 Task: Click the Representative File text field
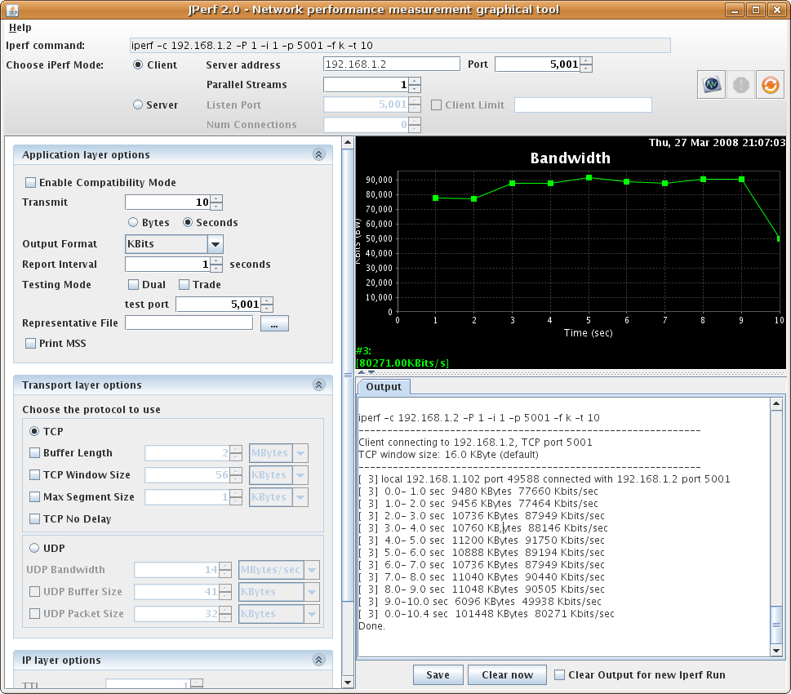tap(189, 323)
